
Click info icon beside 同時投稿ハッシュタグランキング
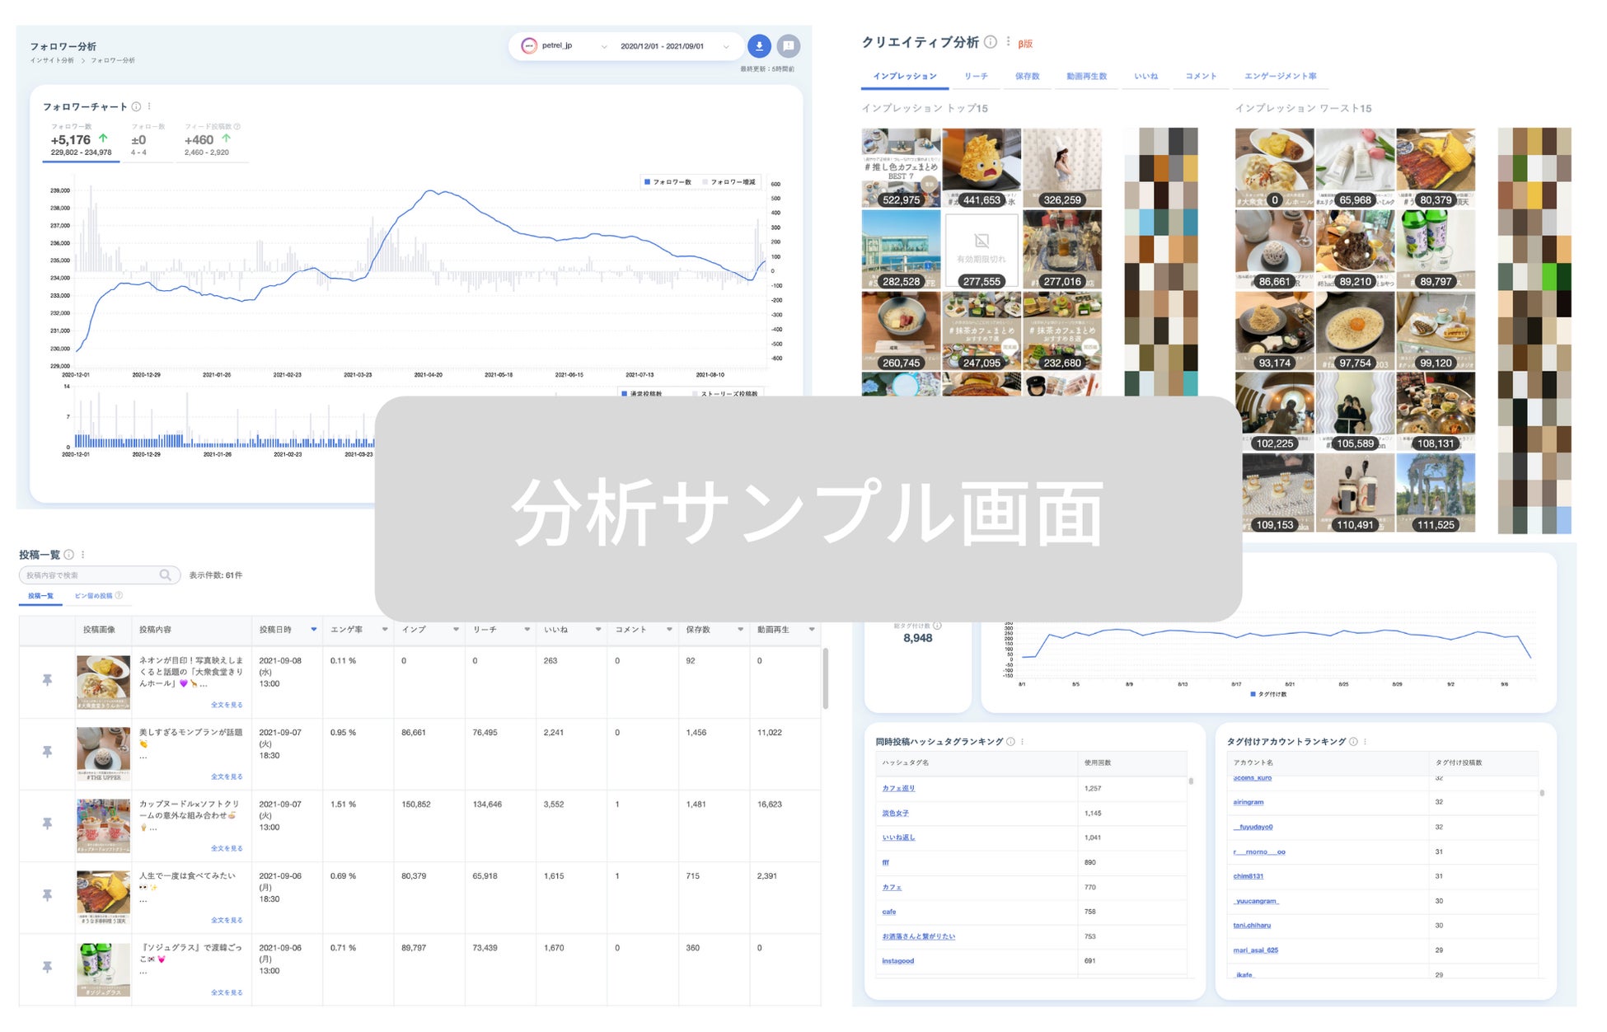(x=1011, y=741)
